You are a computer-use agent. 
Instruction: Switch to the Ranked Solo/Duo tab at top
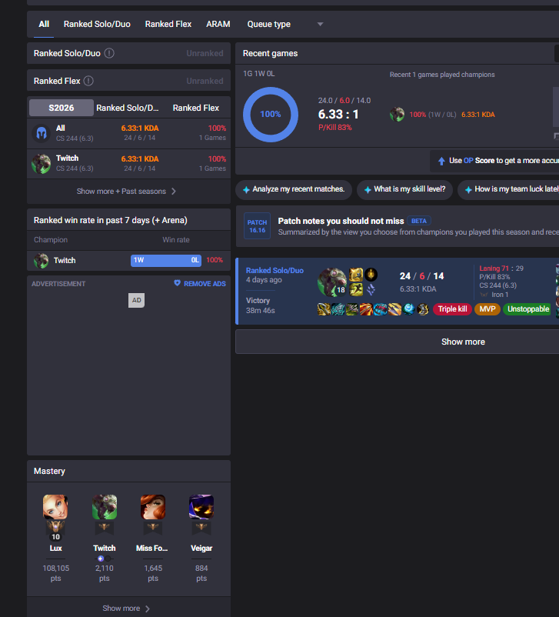pyautogui.click(x=97, y=24)
